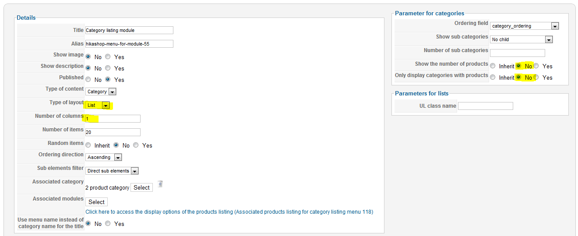578x236 pixels.
Task: Open the Type of content dropdown
Action: (101, 92)
